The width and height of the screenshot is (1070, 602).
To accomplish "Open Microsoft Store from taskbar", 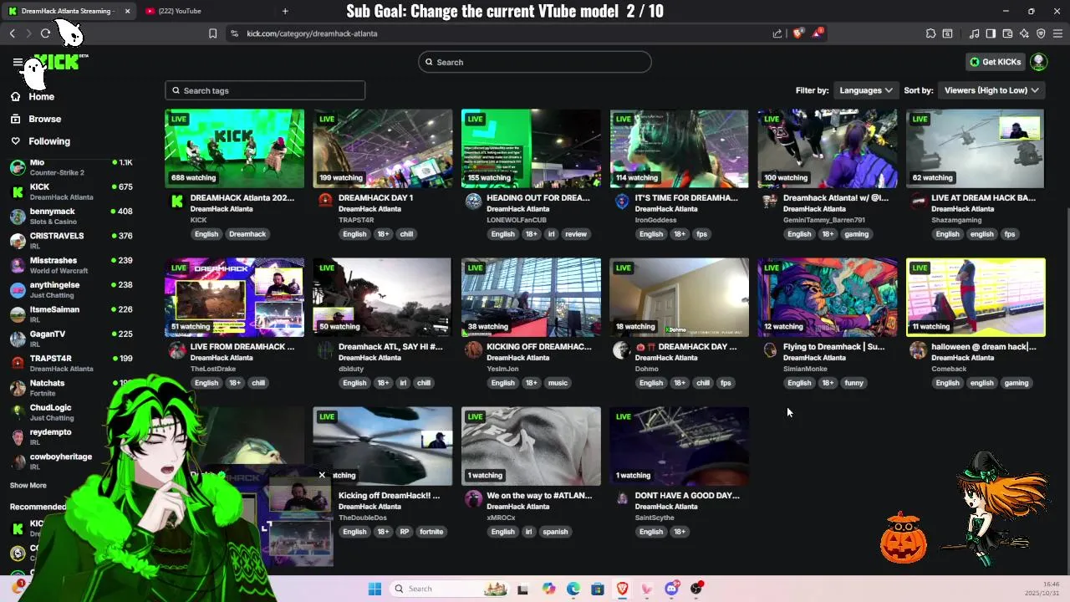I will click(x=598, y=589).
